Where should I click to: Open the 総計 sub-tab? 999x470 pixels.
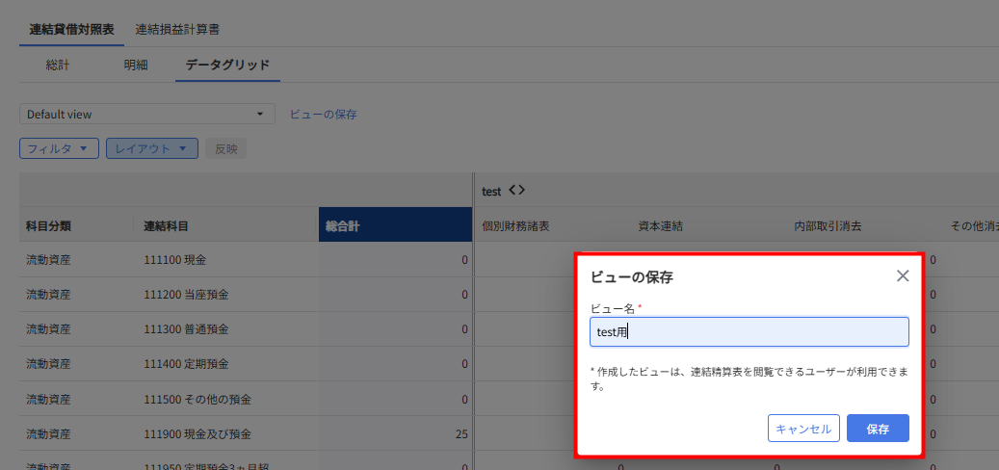(58, 65)
